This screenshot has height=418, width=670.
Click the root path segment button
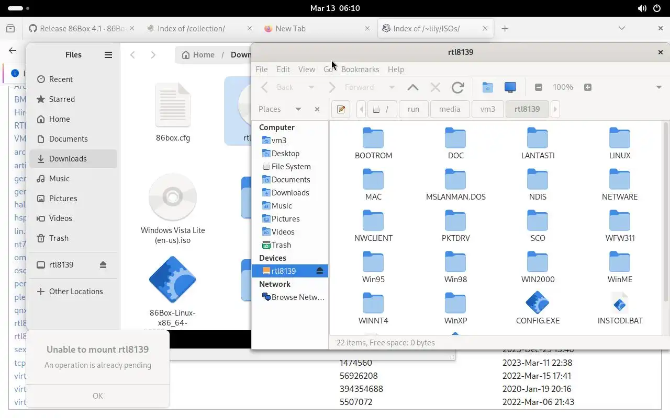(382, 109)
